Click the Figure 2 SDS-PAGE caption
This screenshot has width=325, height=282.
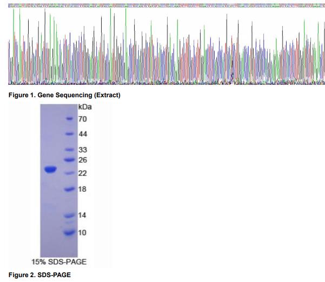(x=39, y=275)
